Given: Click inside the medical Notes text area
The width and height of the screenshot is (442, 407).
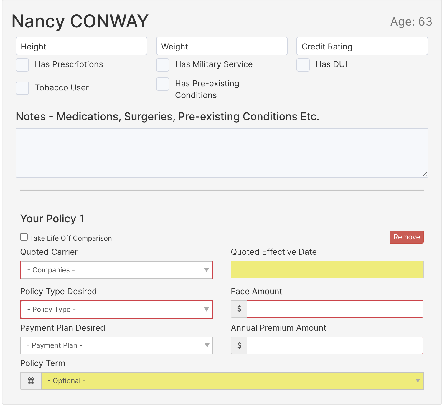Looking at the screenshot, I should tap(222, 153).
